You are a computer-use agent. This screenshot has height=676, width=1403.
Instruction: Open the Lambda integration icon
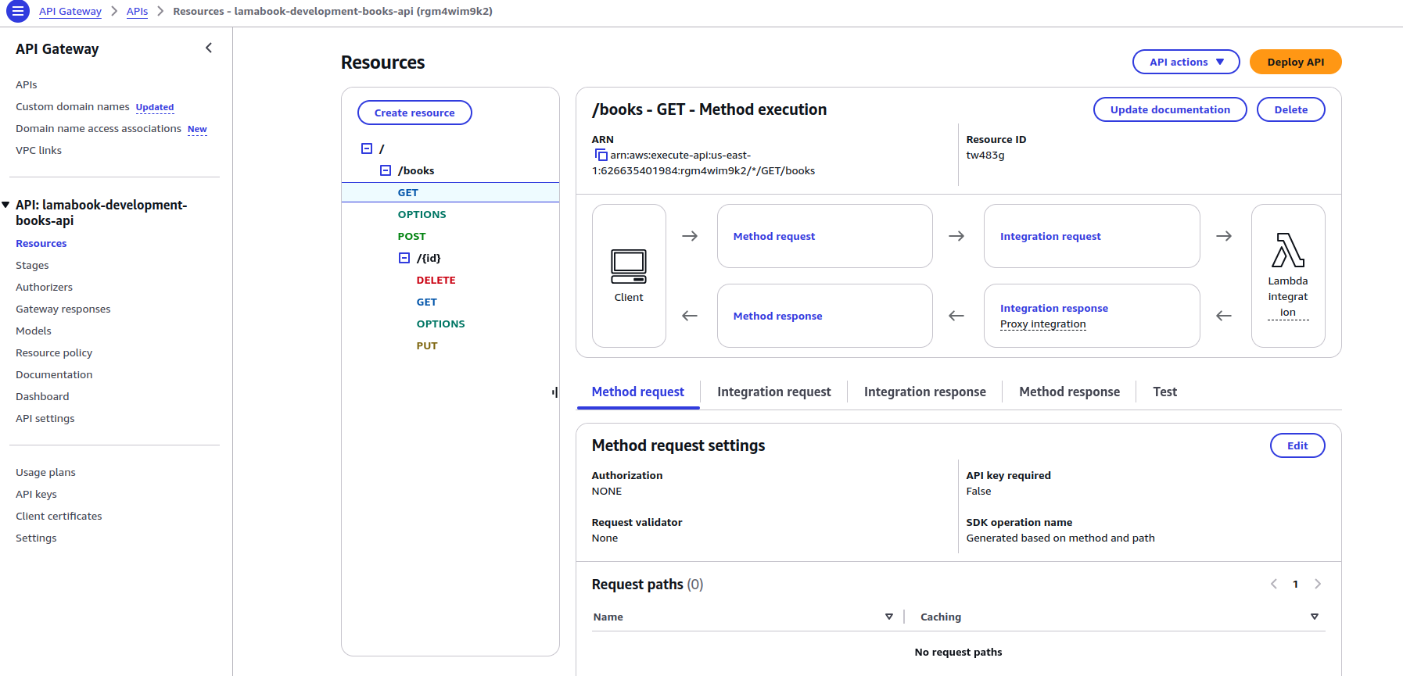click(x=1288, y=251)
